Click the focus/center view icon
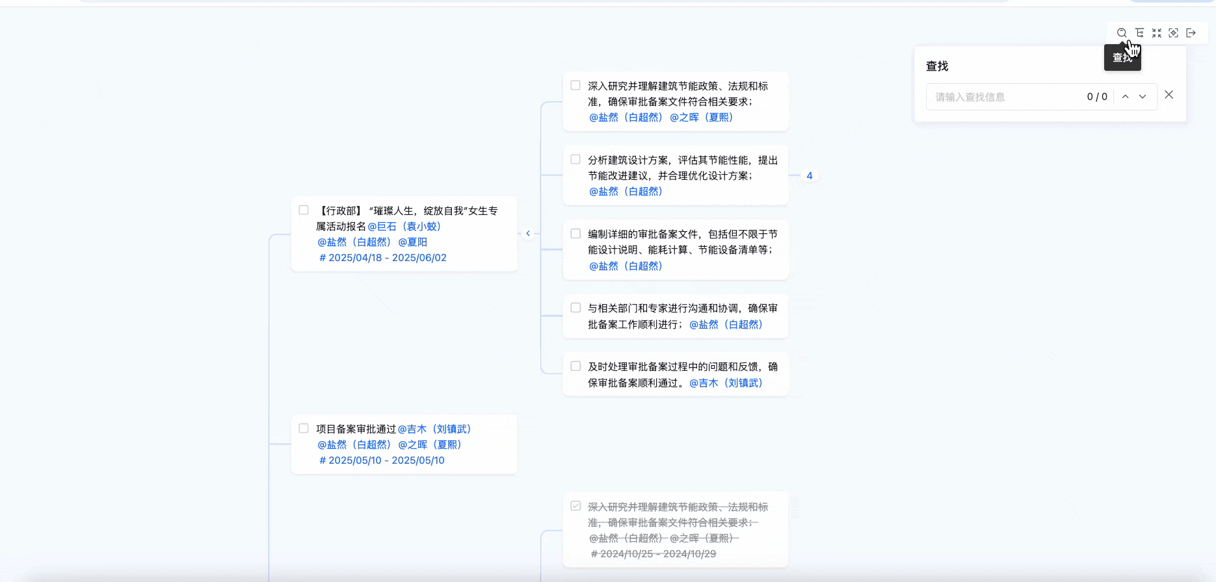Screen dimensions: 1216x582 [x=1174, y=33]
